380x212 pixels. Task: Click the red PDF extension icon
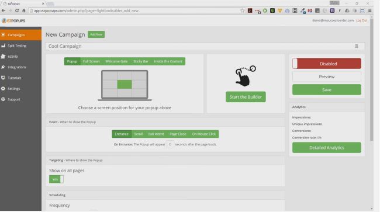coord(250,11)
